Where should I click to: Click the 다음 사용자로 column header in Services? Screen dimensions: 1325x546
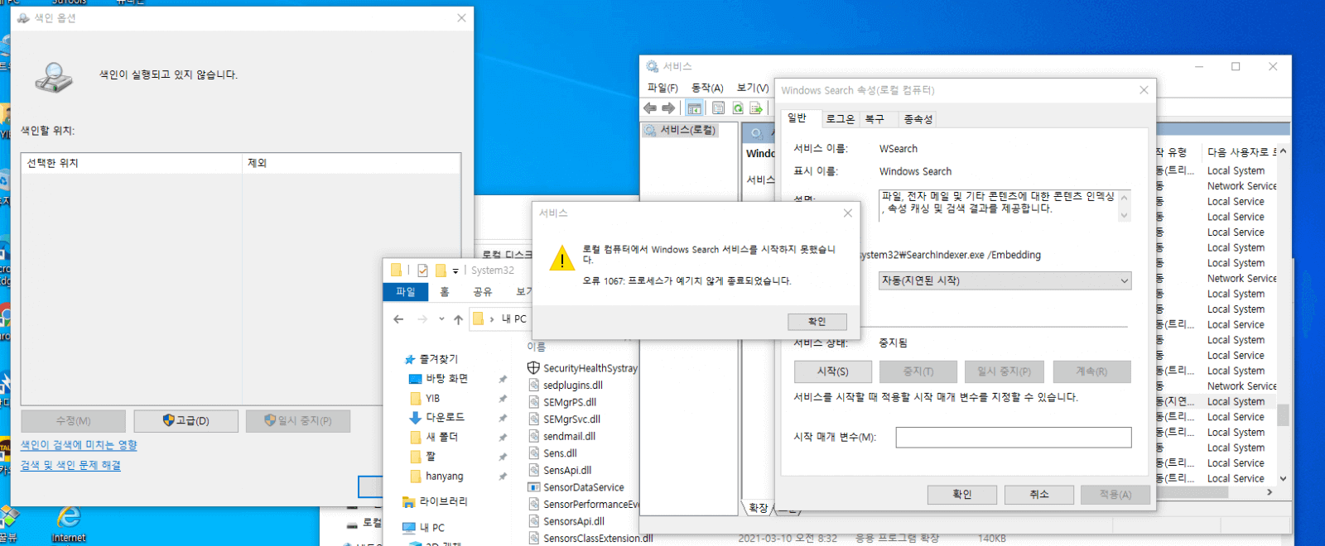coord(1241,152)
